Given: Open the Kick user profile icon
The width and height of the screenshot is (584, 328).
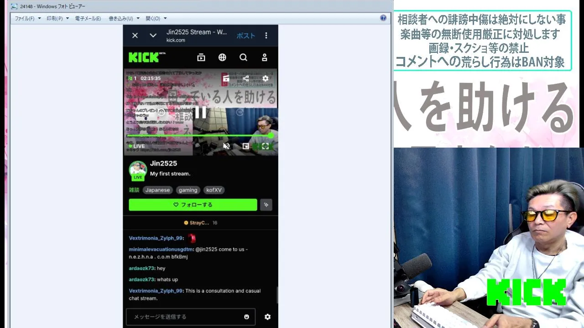Looking at the screenshot, I should (x=265, y=57).
